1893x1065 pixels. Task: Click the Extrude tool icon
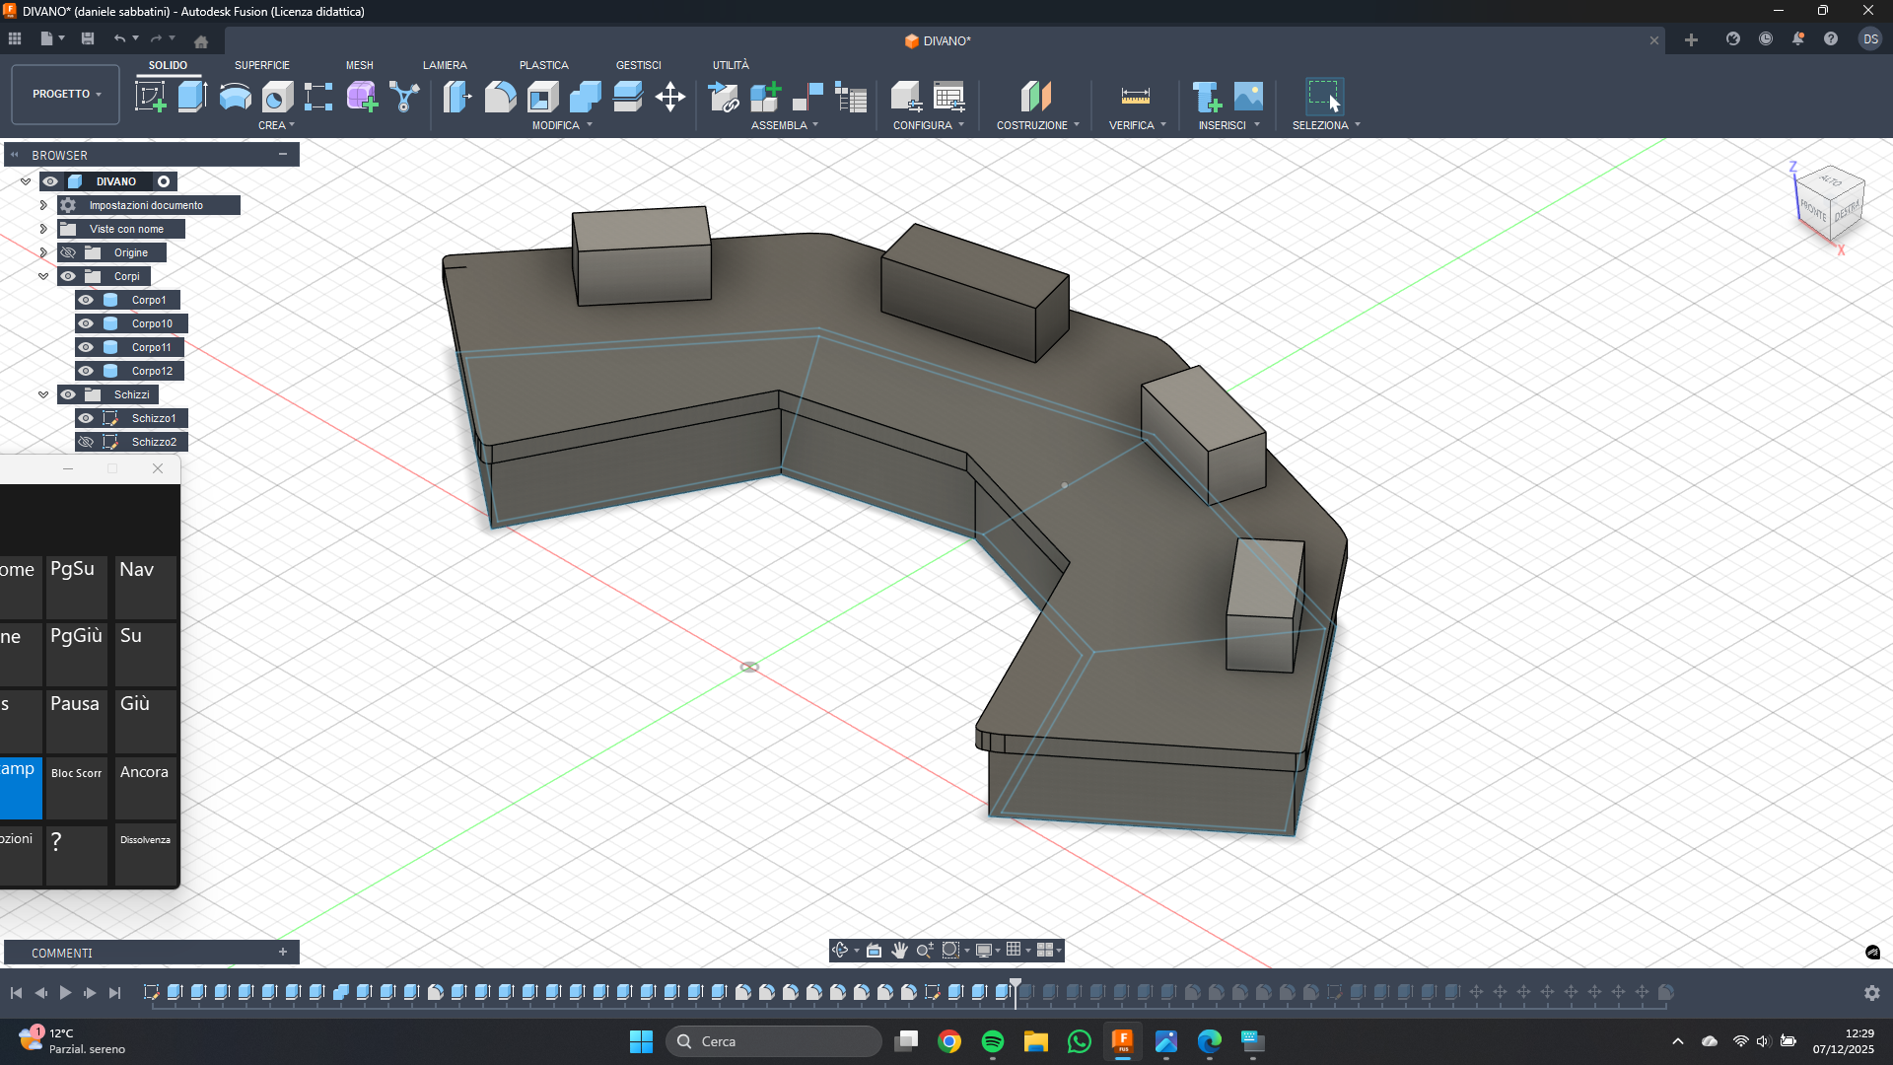(x=192, y=97)
